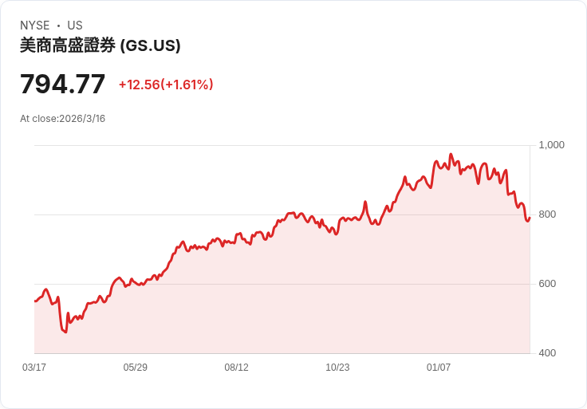The width and height of the screenshot is (587, 409).
Task: Click the highest peak of the price line
Action: (x=451, y=155)
